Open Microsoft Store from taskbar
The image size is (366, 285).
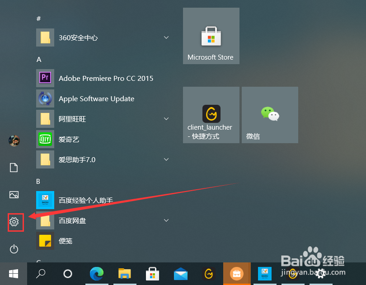(152, 274)
